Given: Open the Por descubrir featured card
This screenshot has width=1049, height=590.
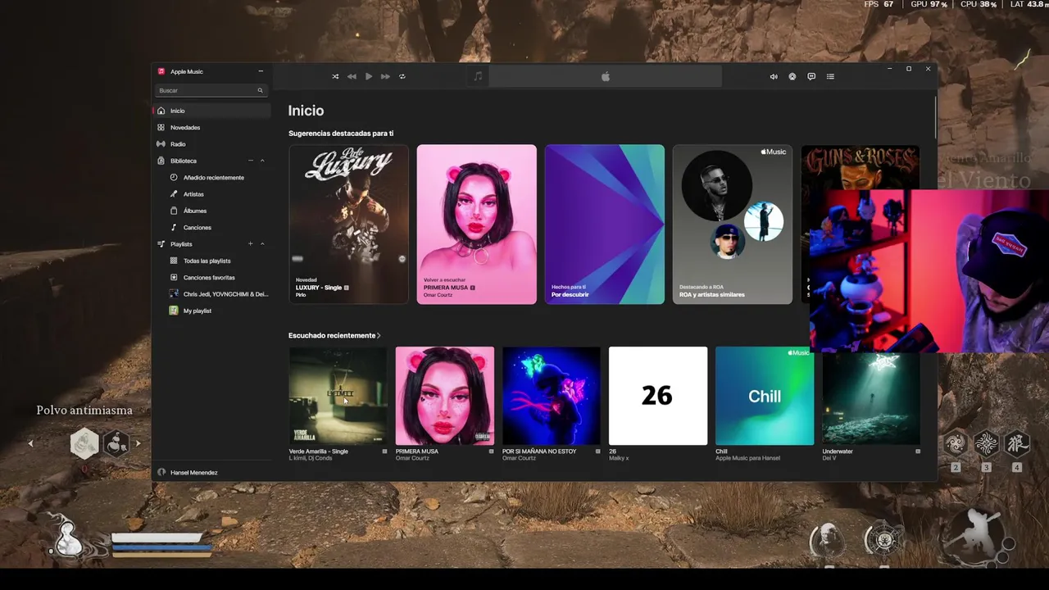Looking at the screenshot, I should [605, 225].
